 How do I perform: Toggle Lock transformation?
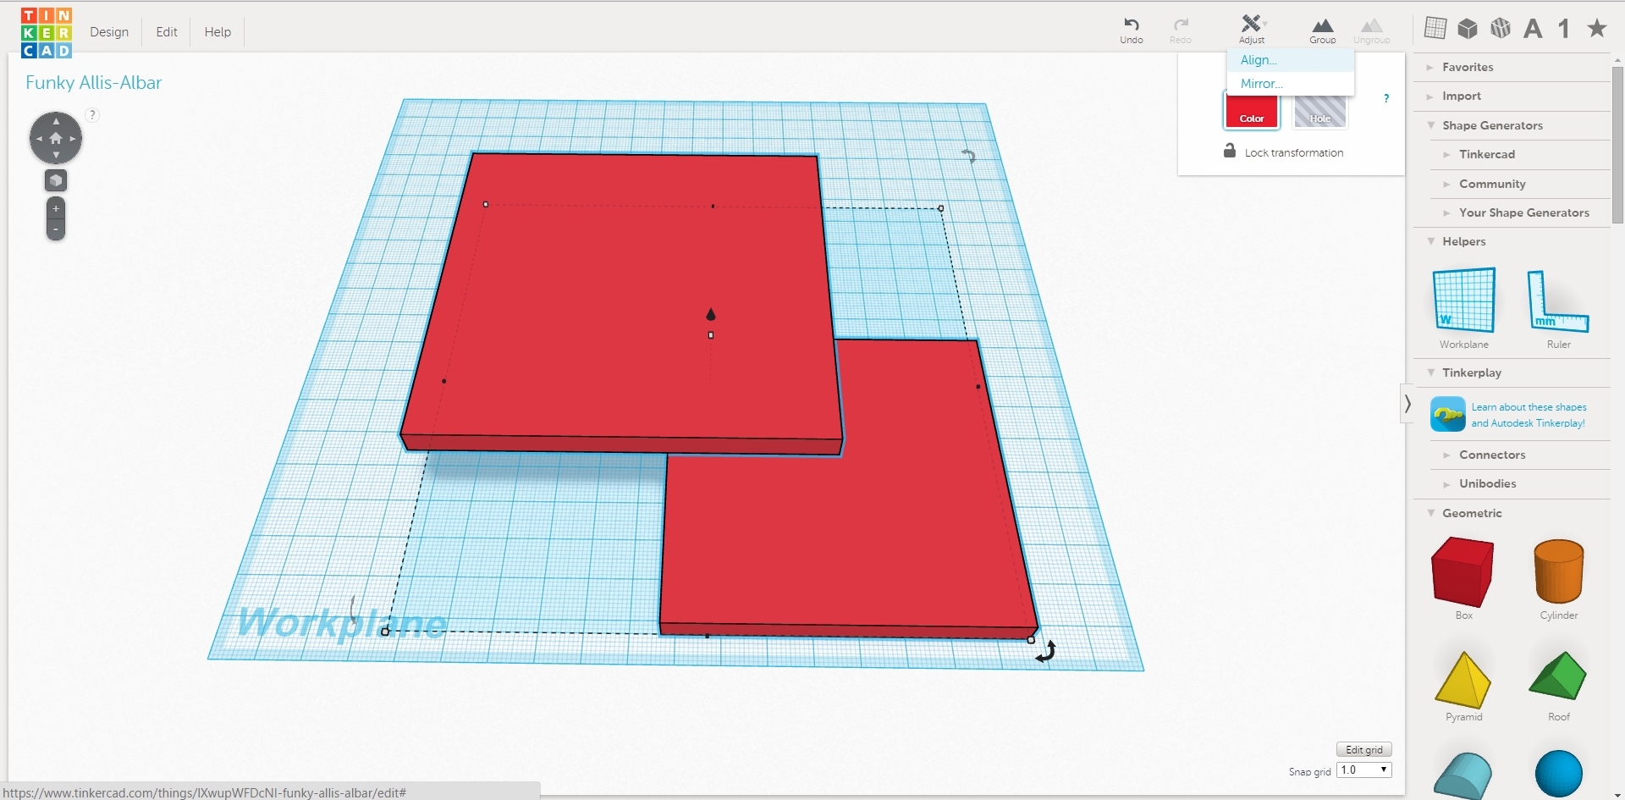pos(1283,152)
